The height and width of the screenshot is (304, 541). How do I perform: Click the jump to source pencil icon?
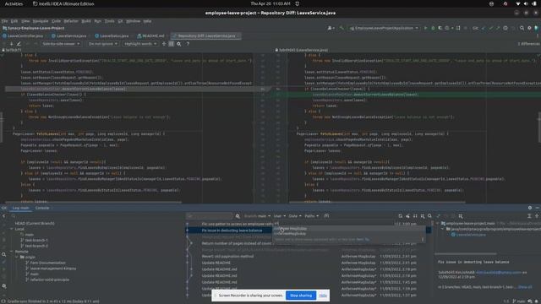click(x=19, y=44)
